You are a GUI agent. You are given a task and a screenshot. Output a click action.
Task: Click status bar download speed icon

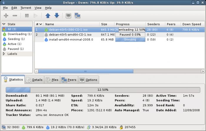click(23, 127)
